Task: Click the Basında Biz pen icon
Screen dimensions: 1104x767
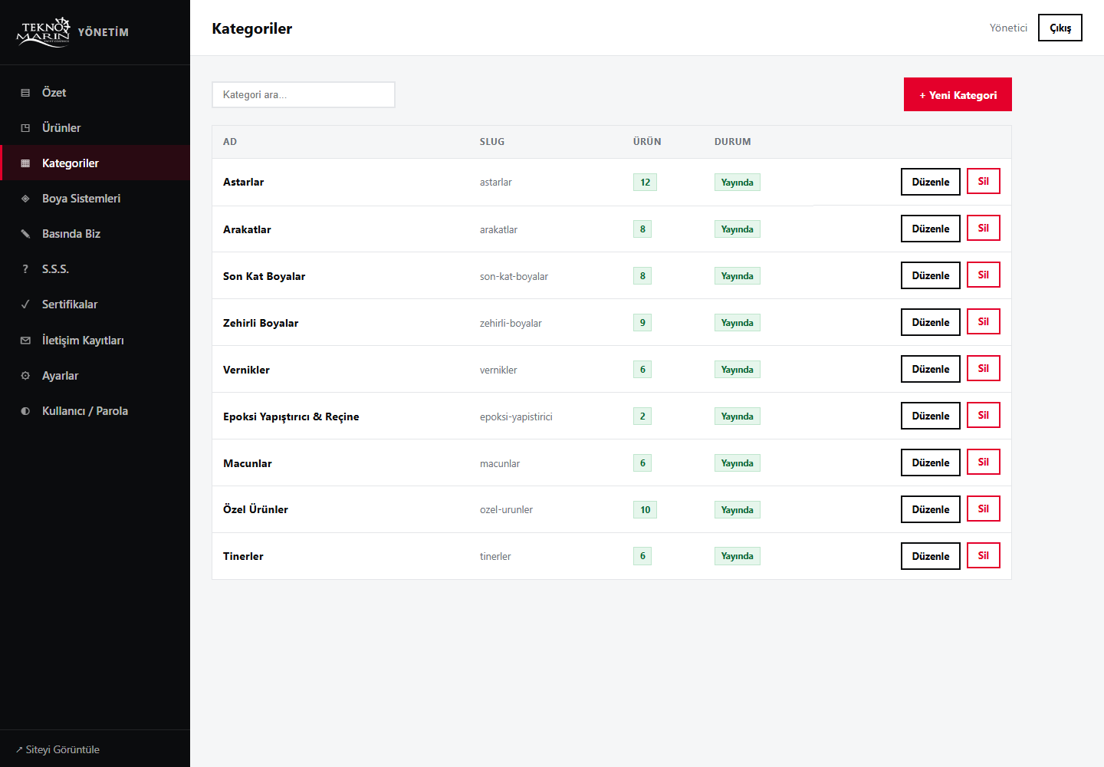Action: point(25,234)
